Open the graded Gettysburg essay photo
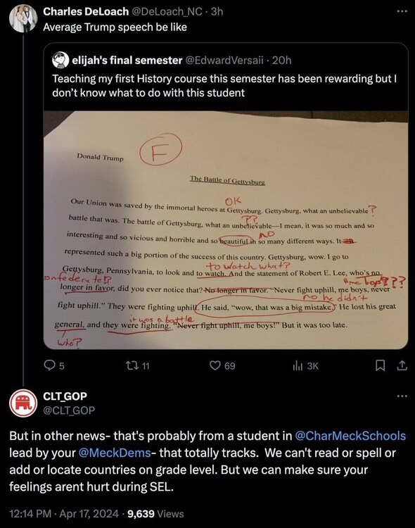The image size is (415, 528). click(x=226, y=230)
